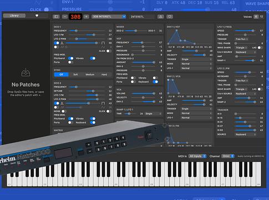Screen dimensions: 269x200
Task: Click the DCO 2 narrow pulse wave icon
Action: point(62,103)
